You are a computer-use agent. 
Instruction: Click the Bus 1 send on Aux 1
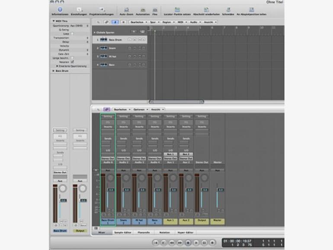(x=170, y=154)
